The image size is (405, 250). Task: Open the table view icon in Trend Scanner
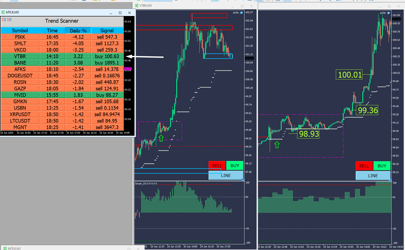click(x=4, y=20)
